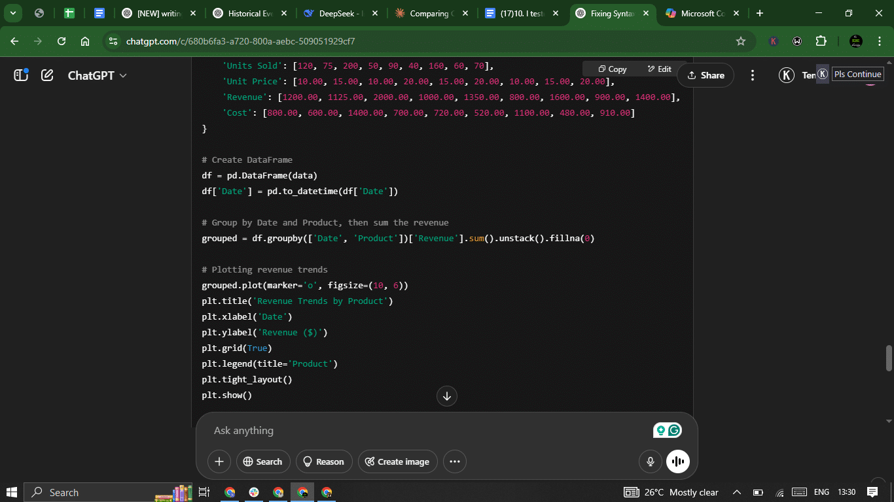894x502 pixels.
Task: Open the ChatGPT model selector dropdown
Action: pyautogui.click(x=97, y=75)
